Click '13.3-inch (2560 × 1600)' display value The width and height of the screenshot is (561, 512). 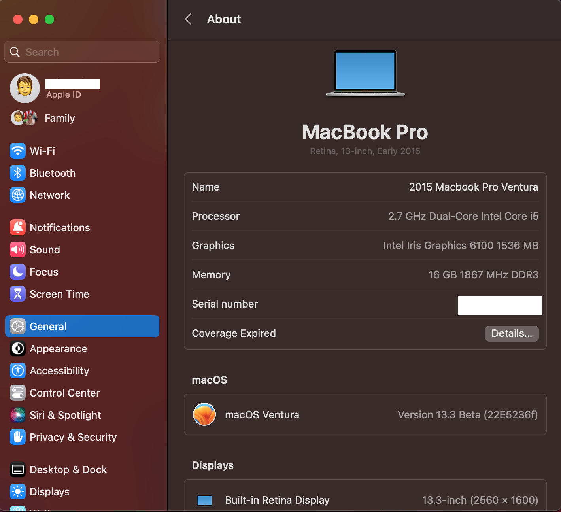[x=480, y=500]
